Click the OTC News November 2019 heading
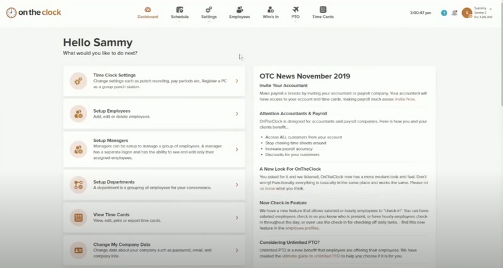Image resolution: width=503 pixels, height=268 pixels. [304, 76]
